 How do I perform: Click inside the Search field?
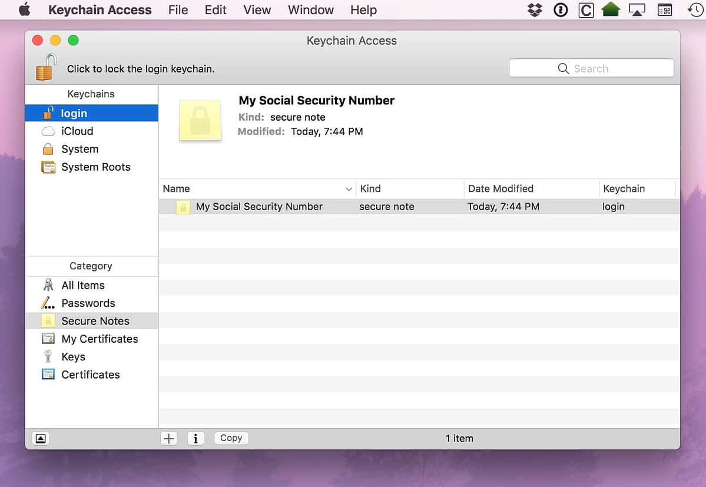point(591,68)
